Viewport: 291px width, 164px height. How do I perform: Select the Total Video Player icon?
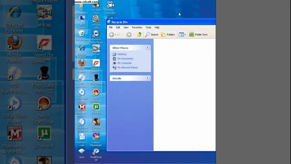coord(82,96)
